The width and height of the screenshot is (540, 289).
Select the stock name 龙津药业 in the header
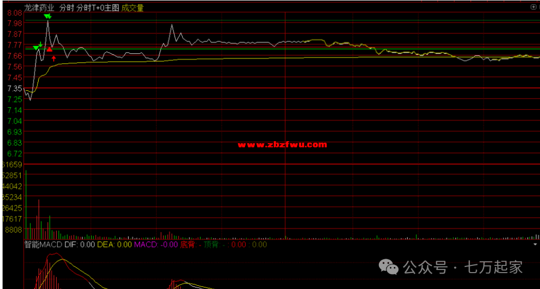pyautogui.click(x=39, y=8)
